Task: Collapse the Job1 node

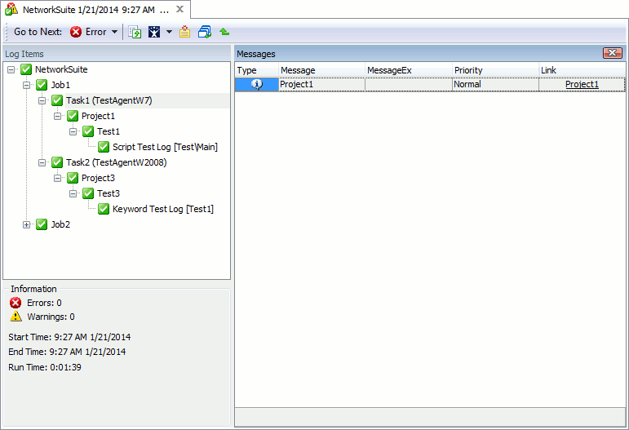Action: coord(26,85)
